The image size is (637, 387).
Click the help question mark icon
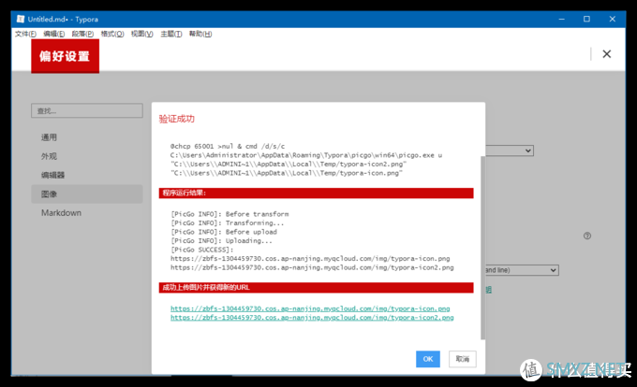coord(587,236)
